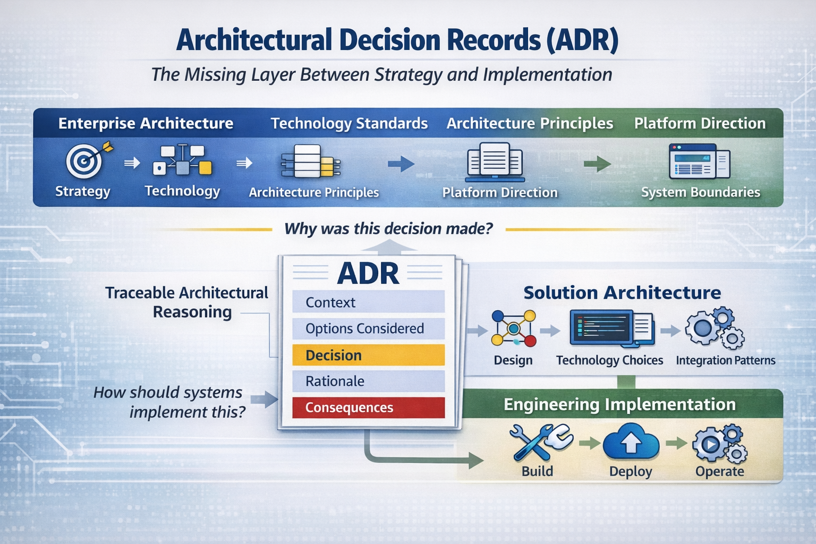
Task: Click the Strategy target icon
Action: 86,160
